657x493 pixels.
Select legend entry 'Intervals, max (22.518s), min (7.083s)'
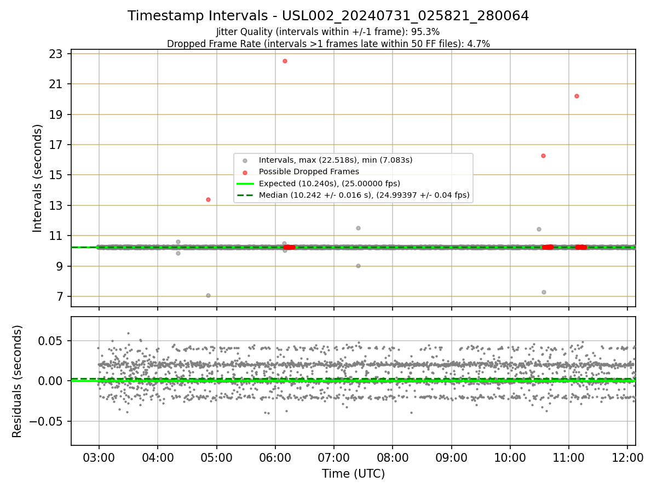point(336,160)
